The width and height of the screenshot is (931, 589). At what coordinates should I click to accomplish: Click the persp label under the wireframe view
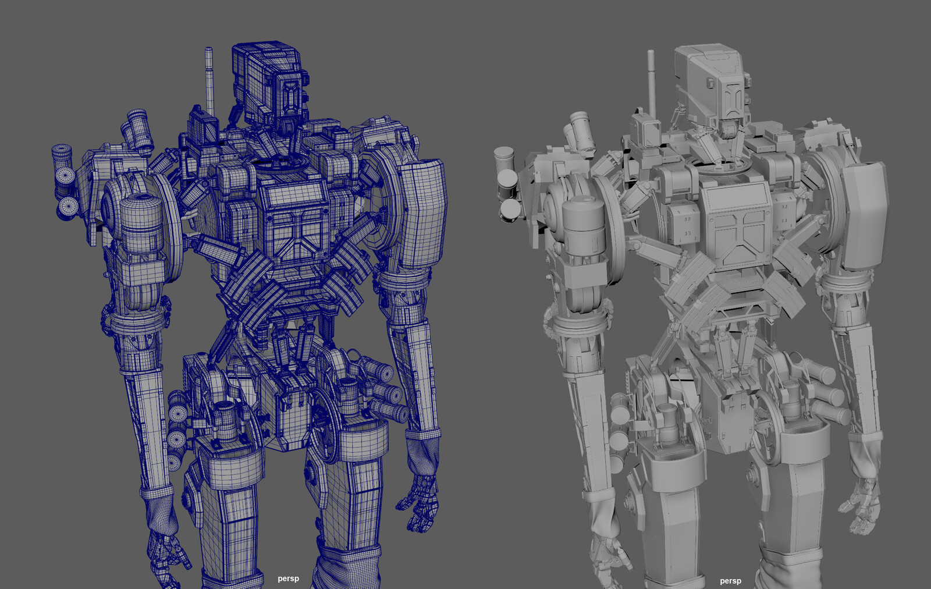(x=289, y=579)
